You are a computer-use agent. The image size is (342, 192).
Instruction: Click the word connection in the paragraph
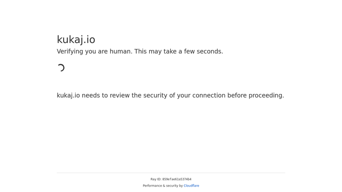[209, 95]
